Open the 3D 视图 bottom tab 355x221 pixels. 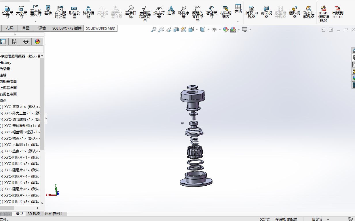click(34, 214)
